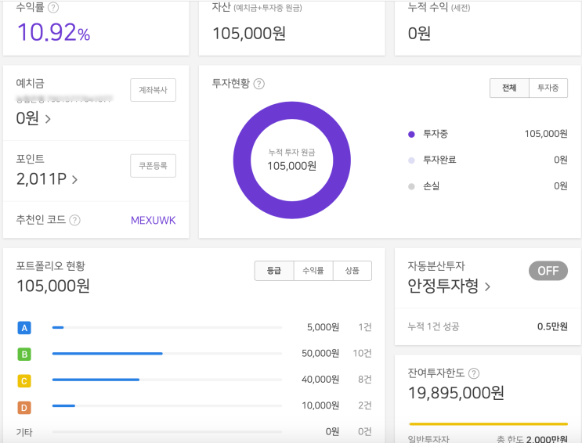The height and width of the screenshot is (443, 582).
Task: Open the 투자현황 help icon
Action: point(258,84)
